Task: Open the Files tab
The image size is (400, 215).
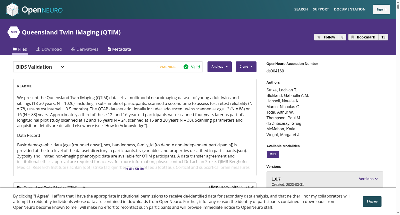Action: 20,49
